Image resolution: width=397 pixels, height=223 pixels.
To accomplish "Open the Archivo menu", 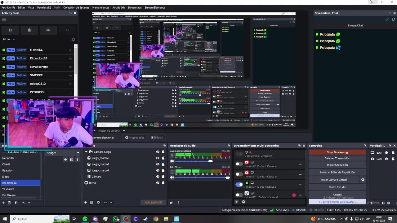I will (8, 7).
